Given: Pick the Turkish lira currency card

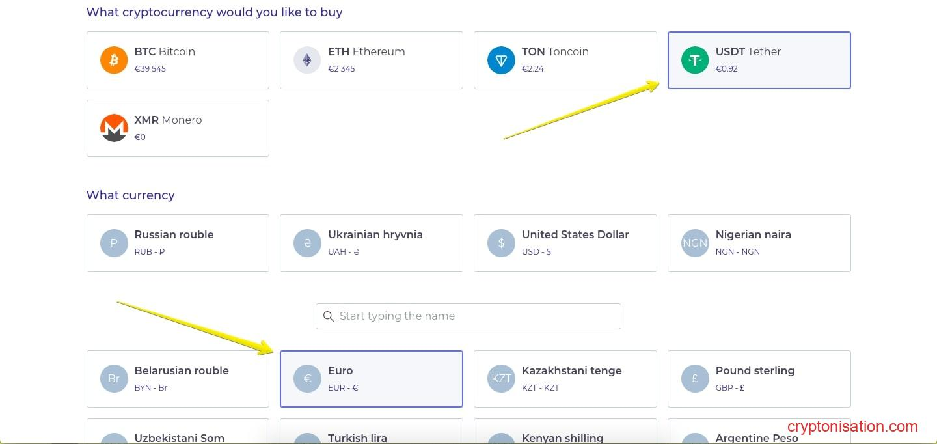Looking at the screenshot, I should [371, 434].
